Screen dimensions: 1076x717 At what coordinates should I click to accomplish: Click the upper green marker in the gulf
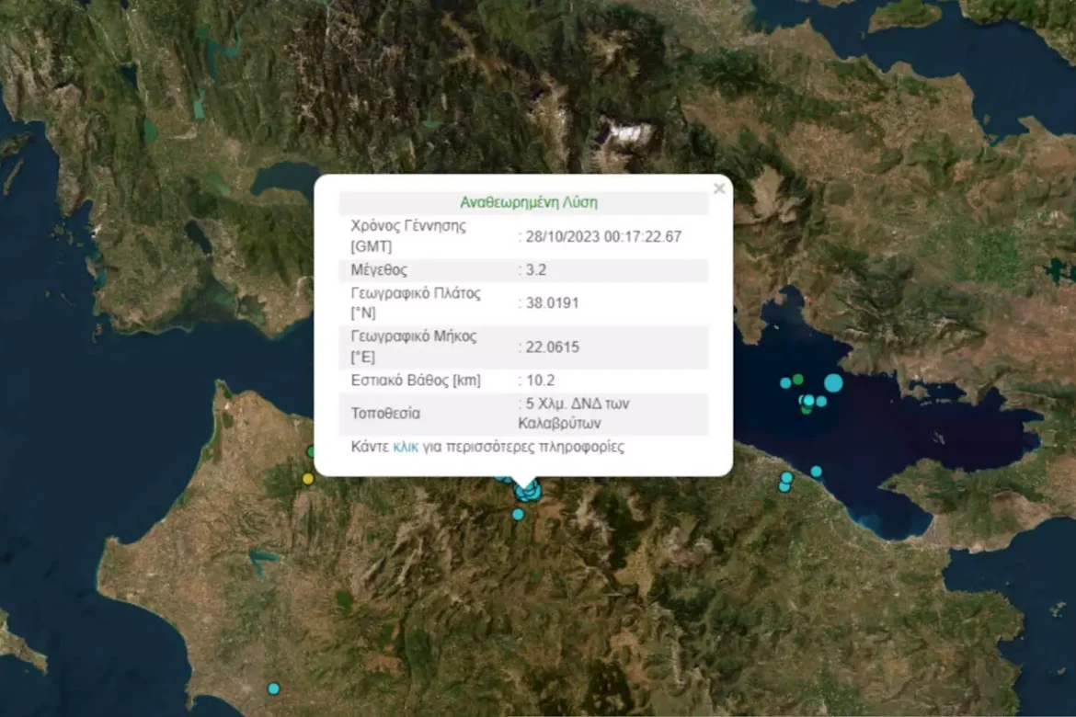(798, 378)
